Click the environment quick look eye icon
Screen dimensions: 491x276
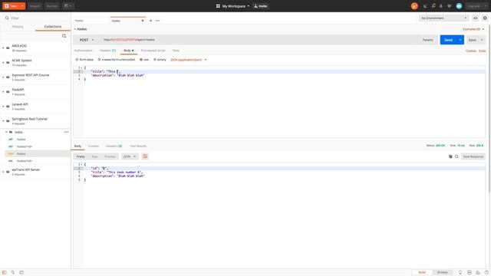click(476, 18)
